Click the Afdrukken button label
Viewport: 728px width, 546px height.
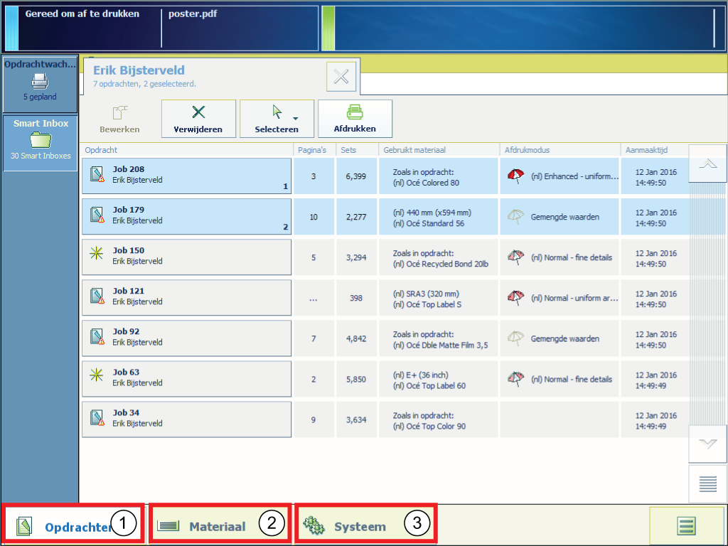pos(355,129)
